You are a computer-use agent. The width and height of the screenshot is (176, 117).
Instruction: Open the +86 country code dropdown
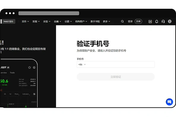pos(82,65)
